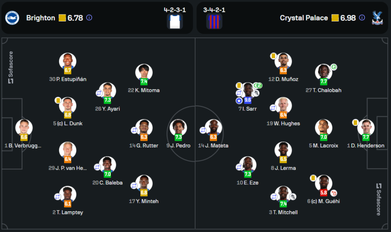Click the Brighton club crest icon
The height and width of the screenshot is (232, 391).
click(12, 18)
